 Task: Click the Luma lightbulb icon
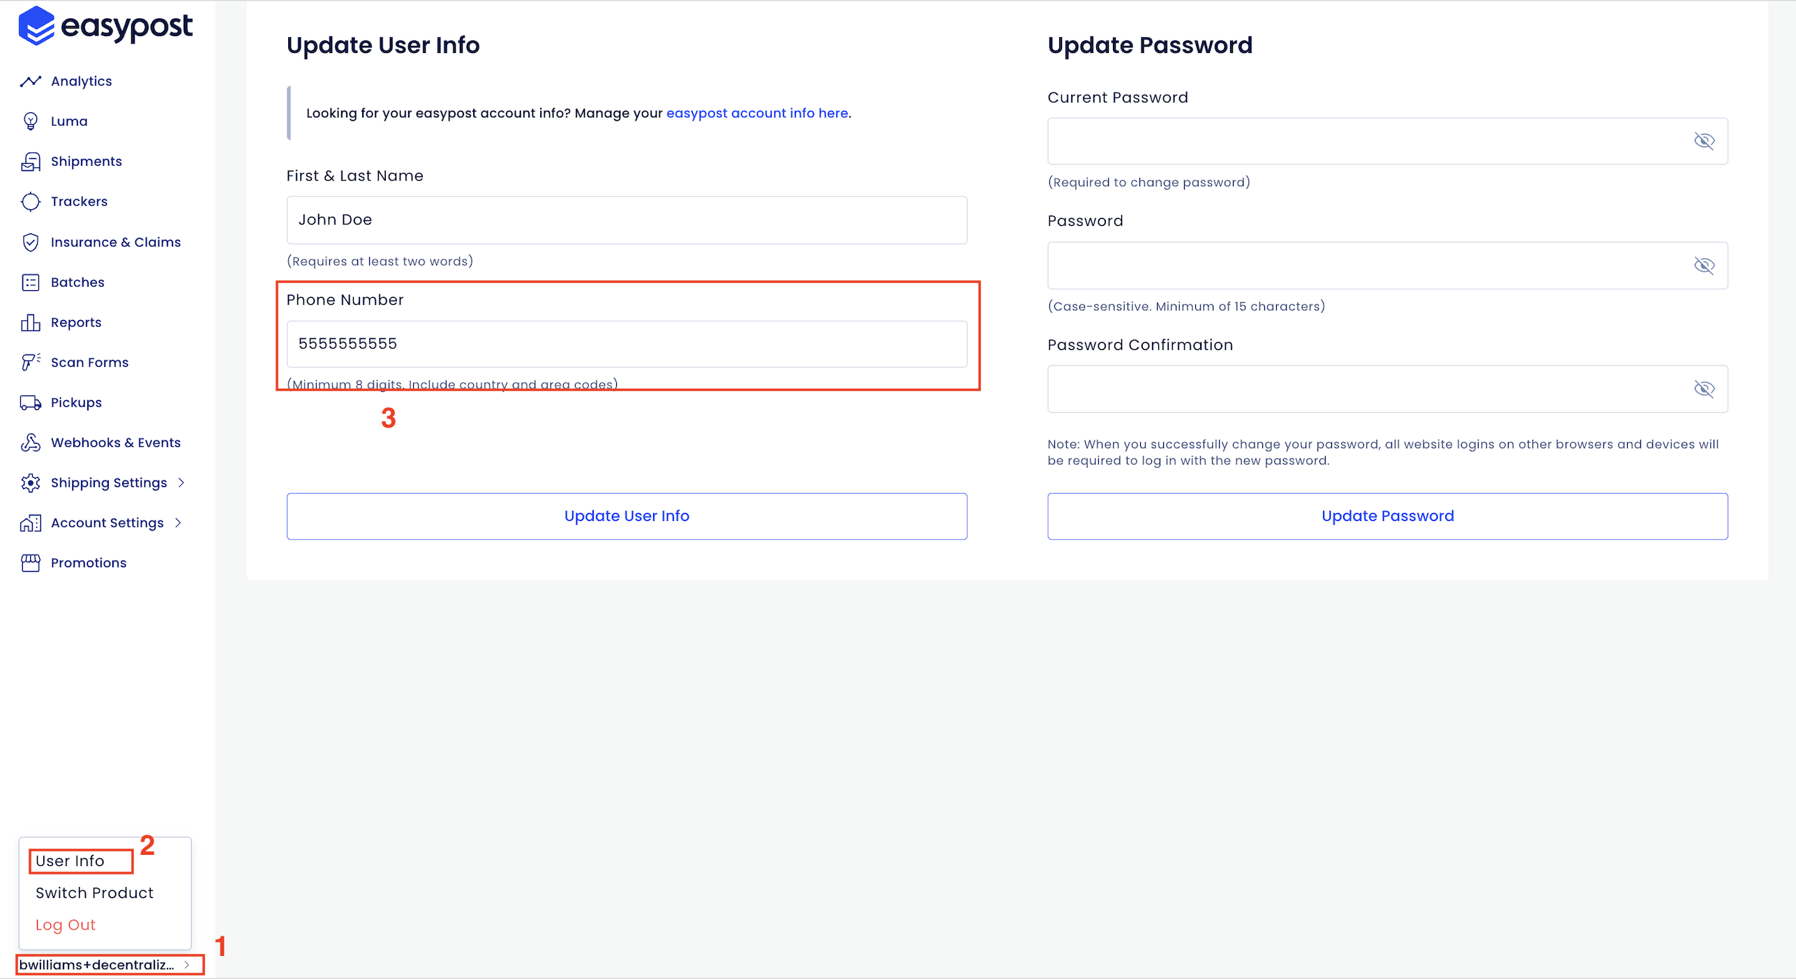[31, 121]
